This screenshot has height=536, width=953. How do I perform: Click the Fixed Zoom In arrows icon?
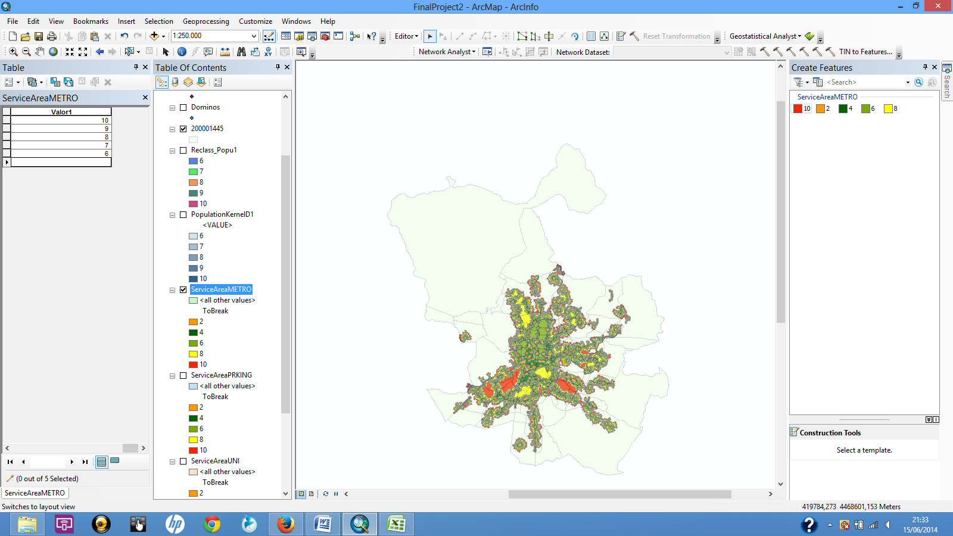[x=70, y=52]
